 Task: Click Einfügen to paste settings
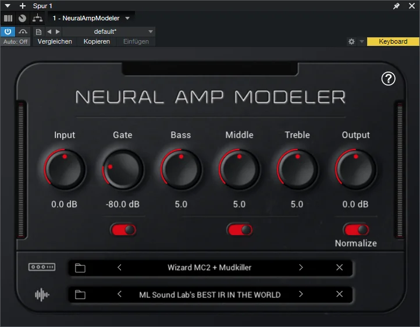click(x=136, y=41)
